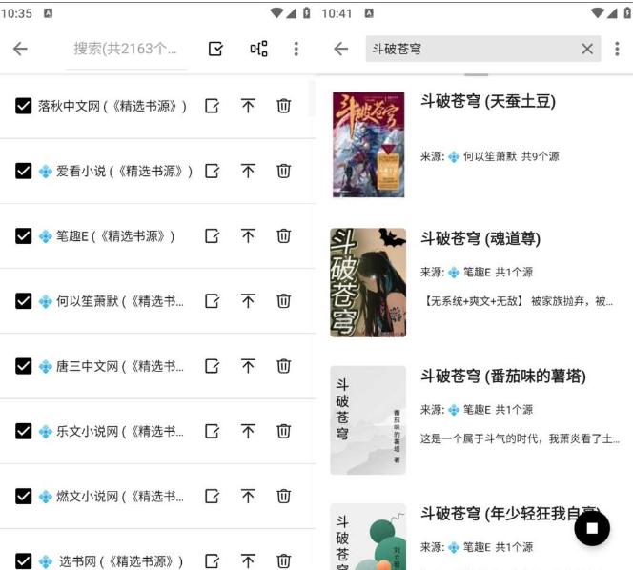Viewport: 633px width, 570px height.
Task: Open 斗破苍穹 (天蚕土豆) book result
Action: (x=488, y=101)
